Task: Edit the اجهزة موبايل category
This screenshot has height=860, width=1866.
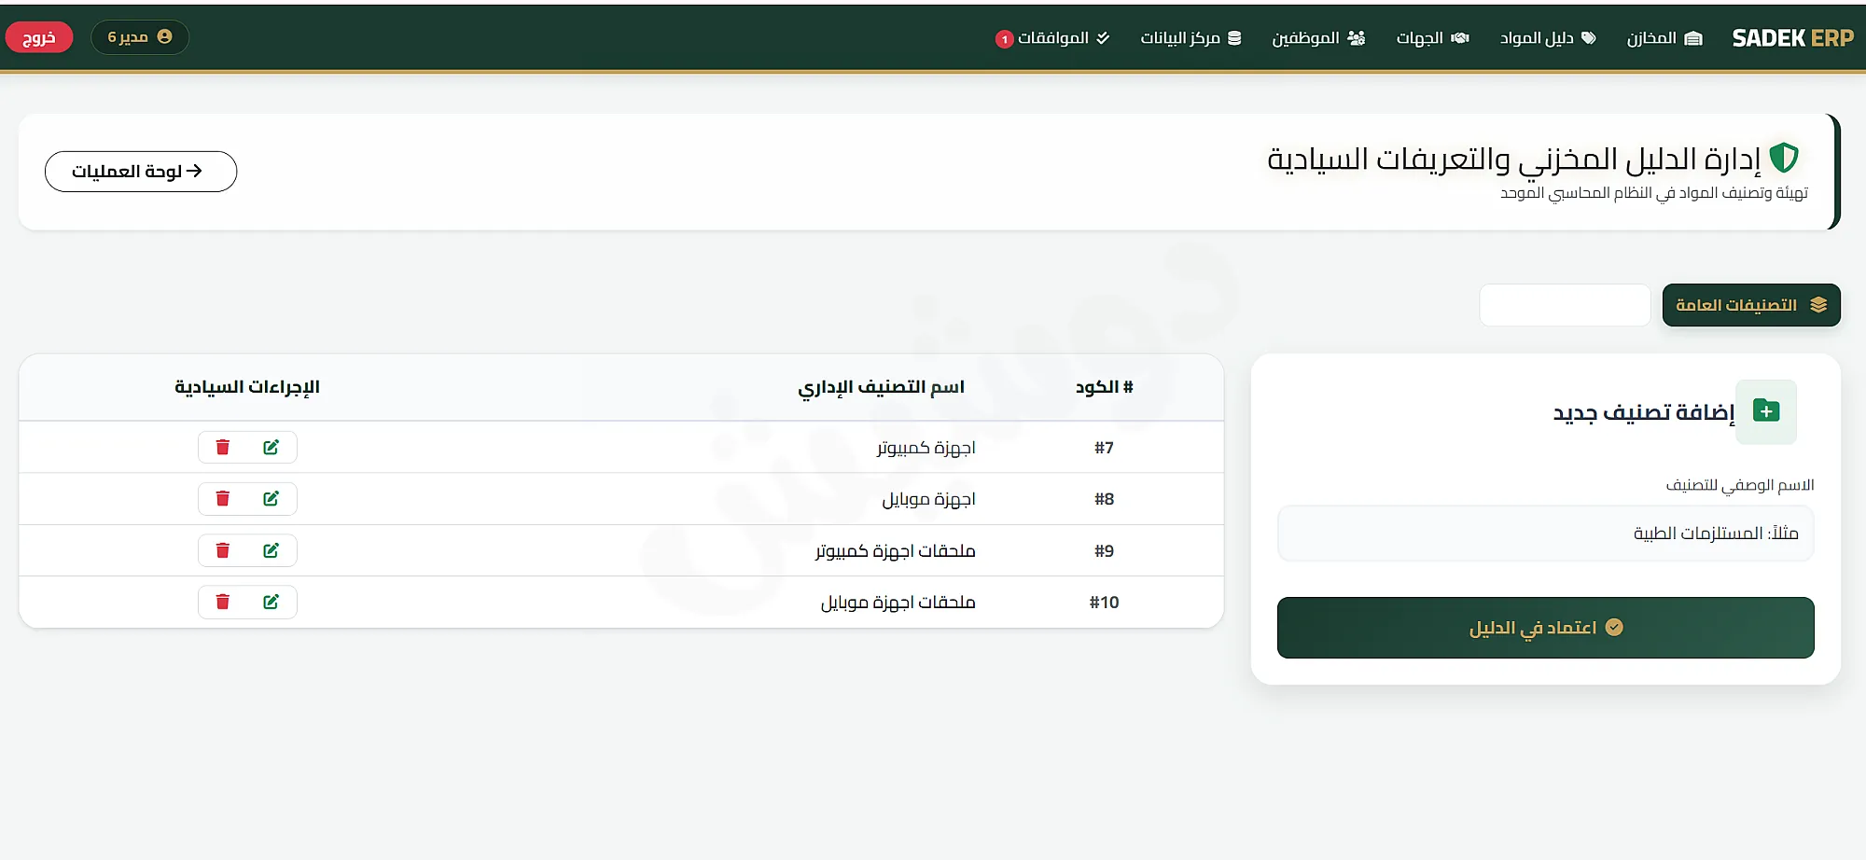Action: [271, 499]
